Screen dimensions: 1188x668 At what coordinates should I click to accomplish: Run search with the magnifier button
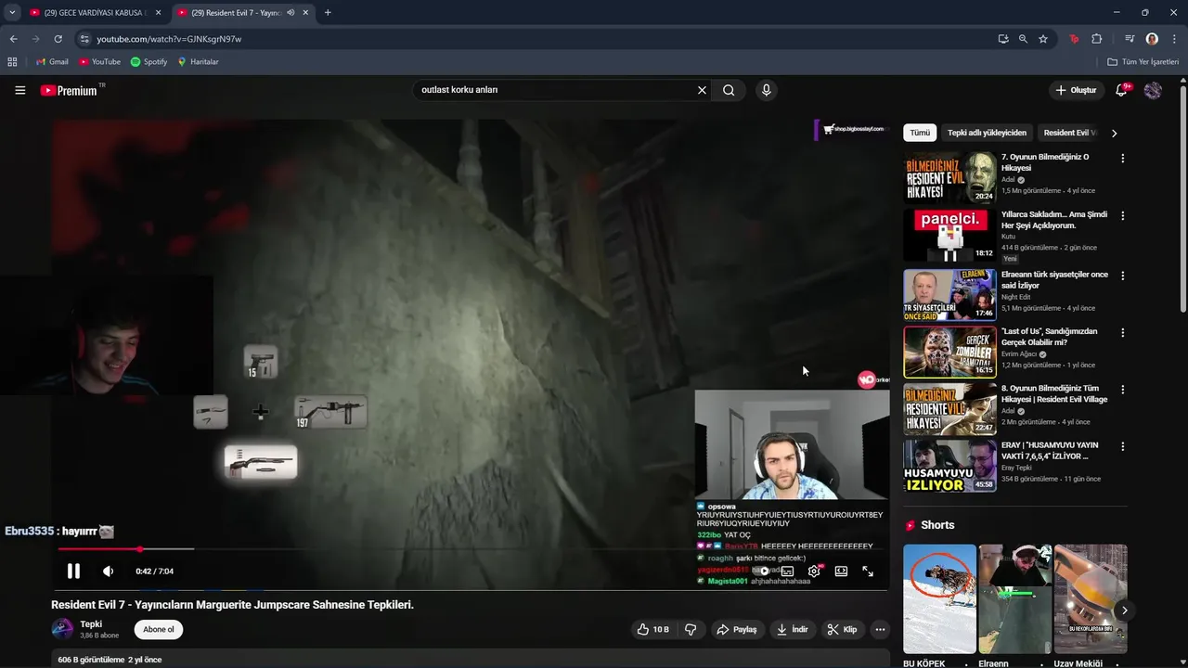[729, 90]
